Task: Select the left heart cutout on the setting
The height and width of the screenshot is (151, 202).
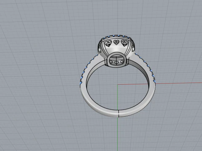Action: [109, 43]
